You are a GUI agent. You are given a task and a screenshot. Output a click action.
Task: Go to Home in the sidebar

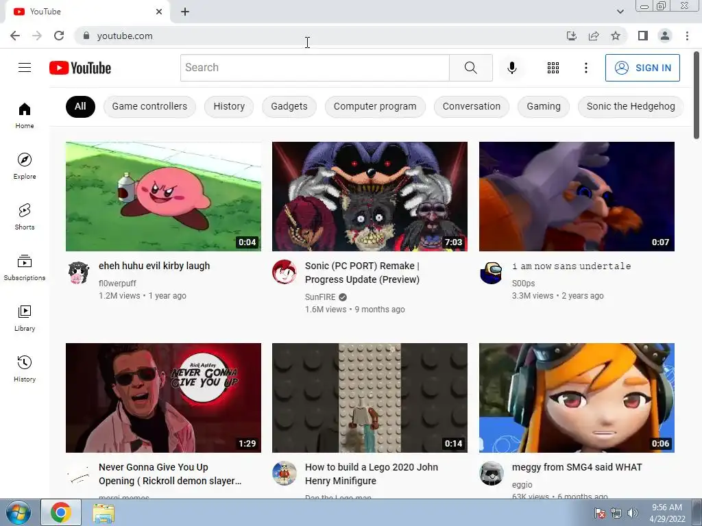[x=25, y=116]
